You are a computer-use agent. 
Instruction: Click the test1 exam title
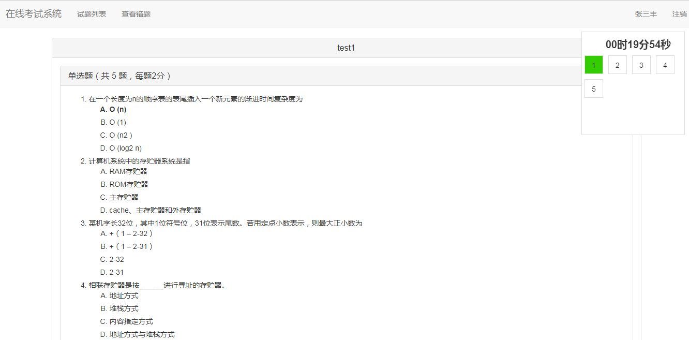346,48
